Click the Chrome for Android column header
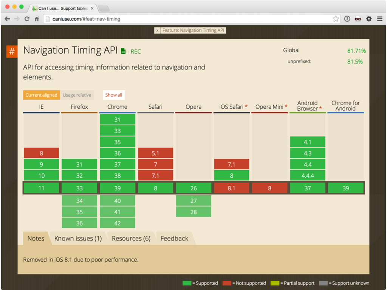This screenshot has height=290, width=387. (x=345, y=106)
